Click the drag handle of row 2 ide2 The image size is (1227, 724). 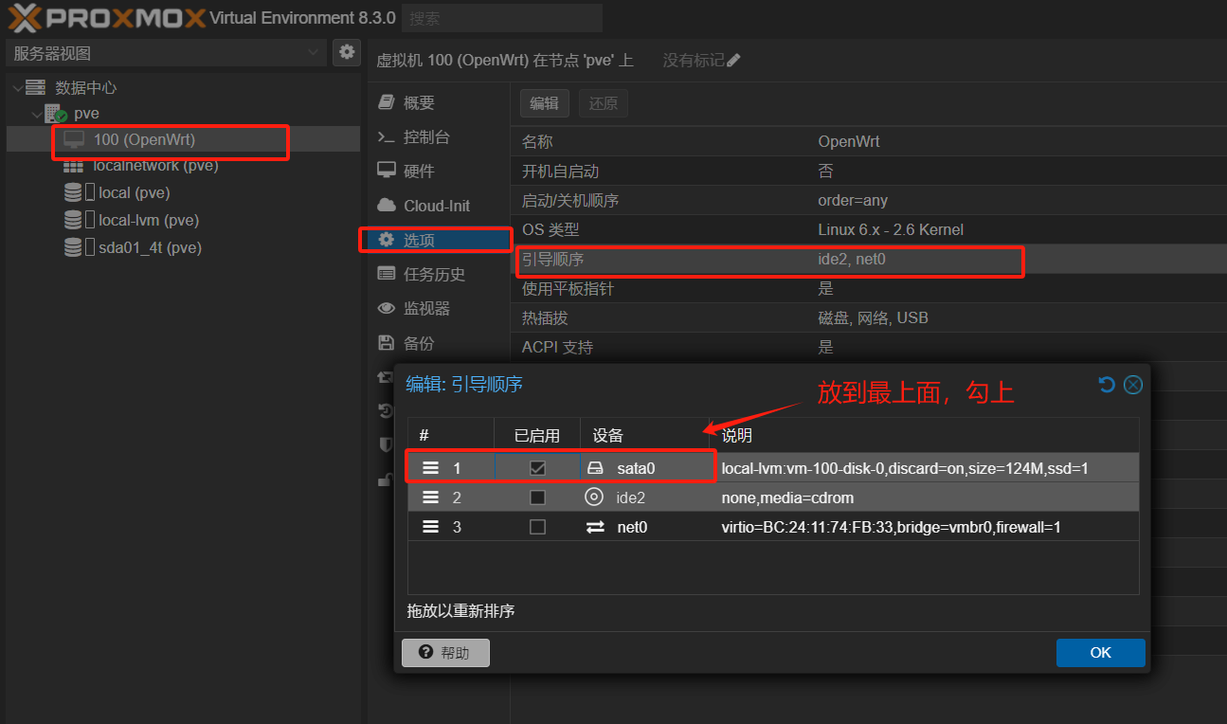[x=430, y=498]
